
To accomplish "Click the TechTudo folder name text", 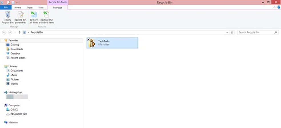I will (104, 41).
